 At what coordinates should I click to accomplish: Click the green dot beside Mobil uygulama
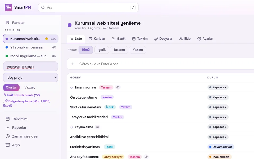click(x=7, y=56)
